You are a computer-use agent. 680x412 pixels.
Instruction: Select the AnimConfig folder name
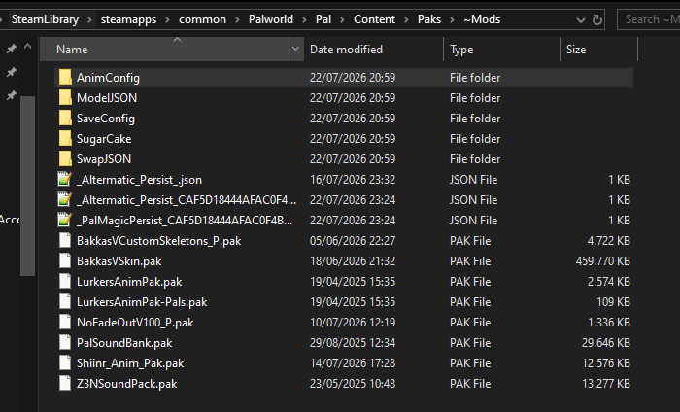click(108, 78)
